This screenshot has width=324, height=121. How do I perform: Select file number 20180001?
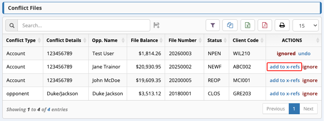[180, 94]
